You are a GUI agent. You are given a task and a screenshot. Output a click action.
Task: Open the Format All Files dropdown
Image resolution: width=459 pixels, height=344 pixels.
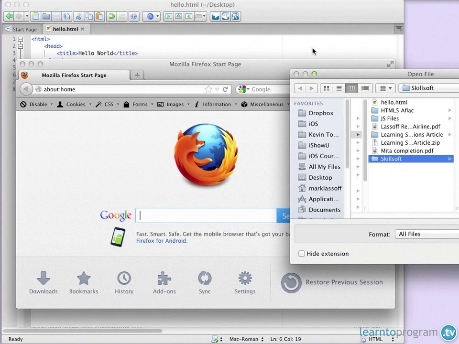point(427,234)
